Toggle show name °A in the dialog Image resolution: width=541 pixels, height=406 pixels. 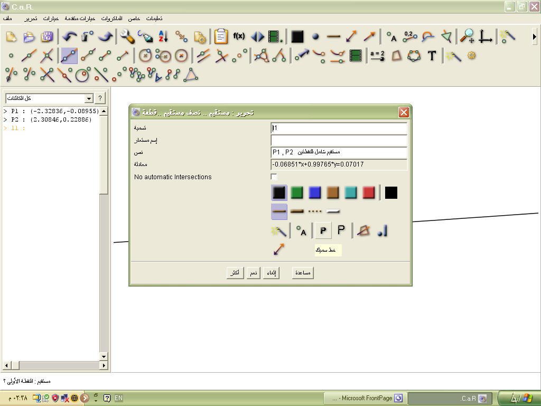tap(302, 230)
